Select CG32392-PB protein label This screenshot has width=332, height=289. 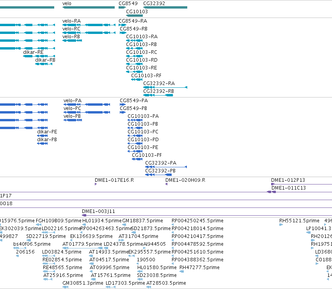click(160, 171)
